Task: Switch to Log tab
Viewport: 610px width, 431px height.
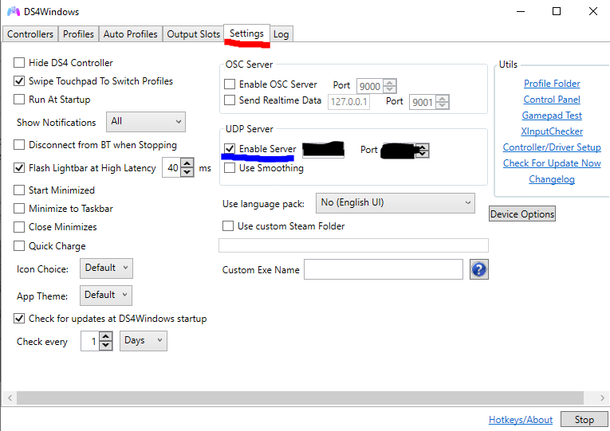Action: point(281,34)
